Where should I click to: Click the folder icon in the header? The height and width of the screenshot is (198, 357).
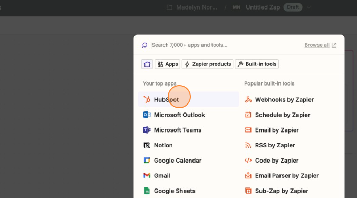click(169, 7)
